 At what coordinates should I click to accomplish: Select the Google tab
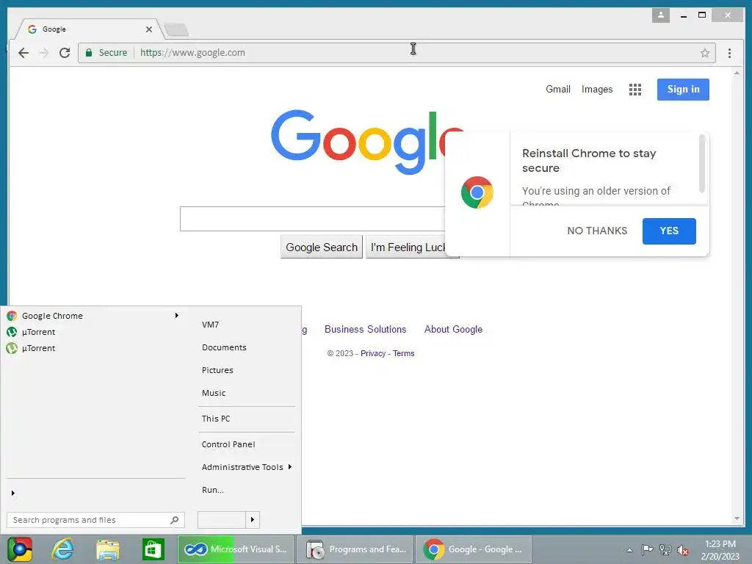89,29
